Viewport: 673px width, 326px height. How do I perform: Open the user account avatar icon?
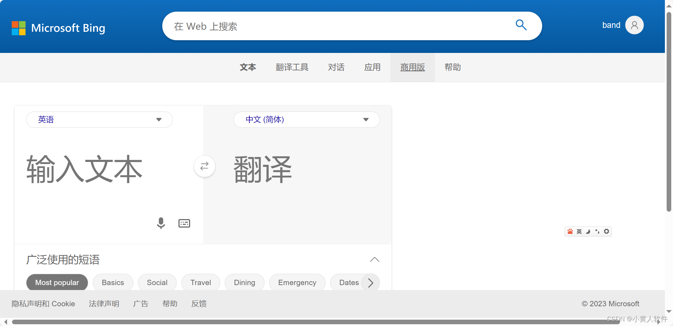coord(634,25)
